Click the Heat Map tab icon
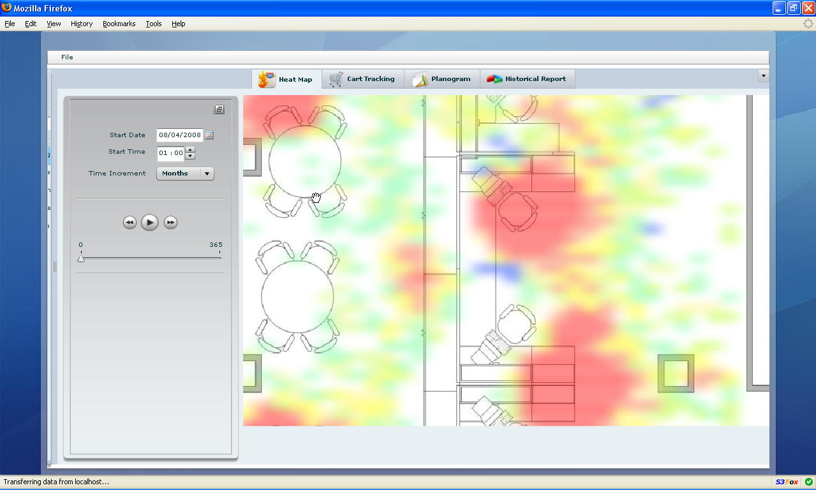 tap(267, 79)
